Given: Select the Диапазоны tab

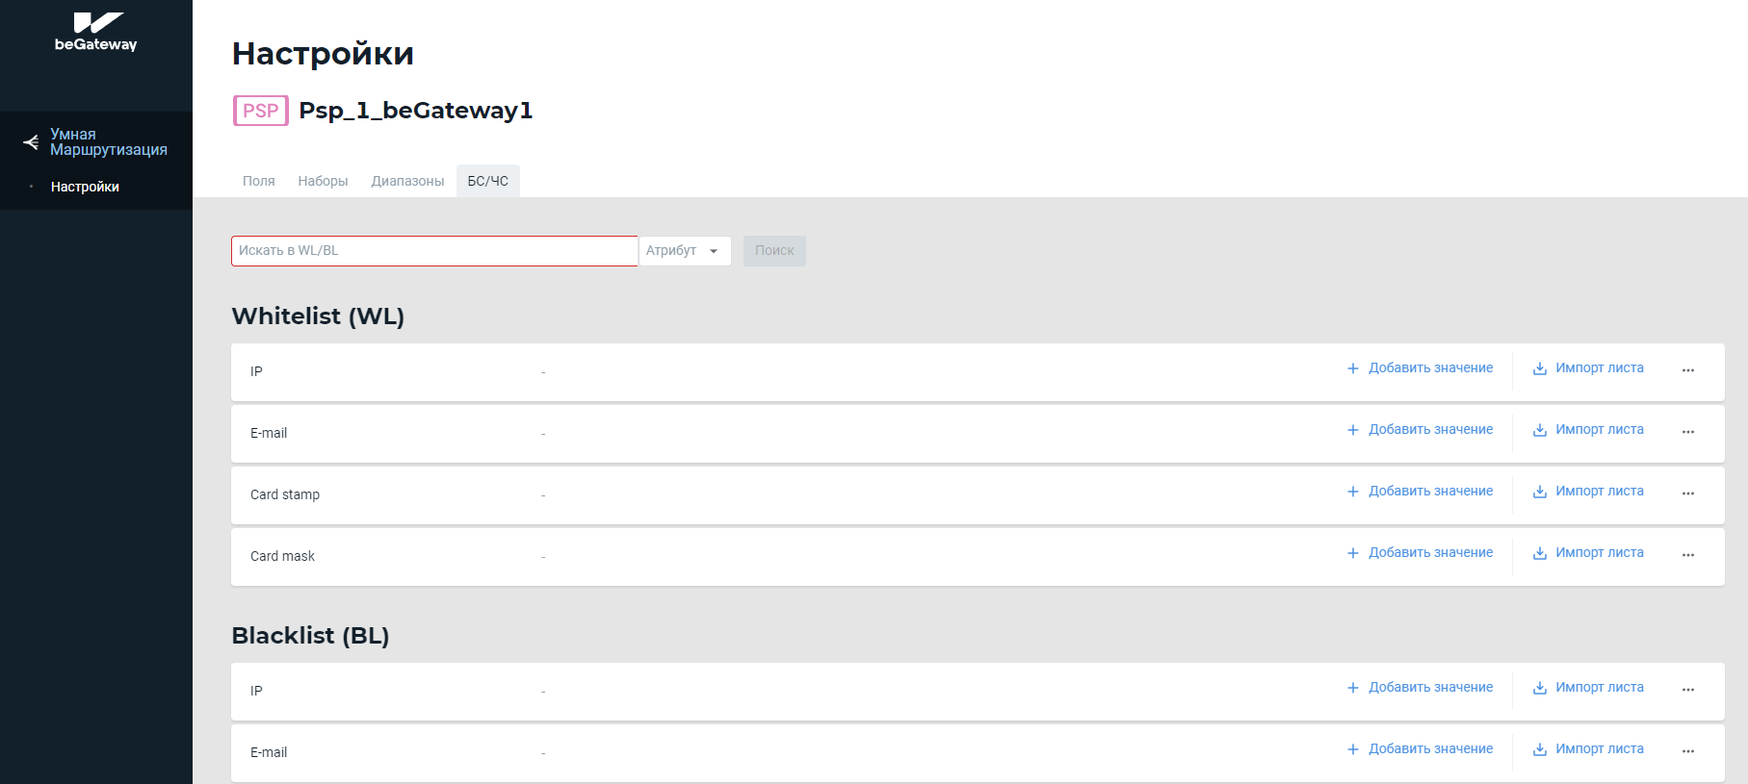Looking at the screenshot, I should click(407, 181).
